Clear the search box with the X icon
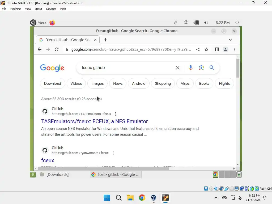The width and height of the screenshot is (272, 204). tap(178, 68)
